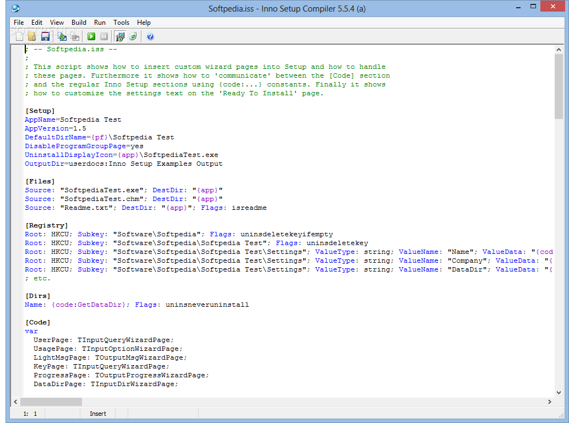569x423 pixels.
Task: Click the horizontal scrollbar thumb
Action: tap(51, 402)
